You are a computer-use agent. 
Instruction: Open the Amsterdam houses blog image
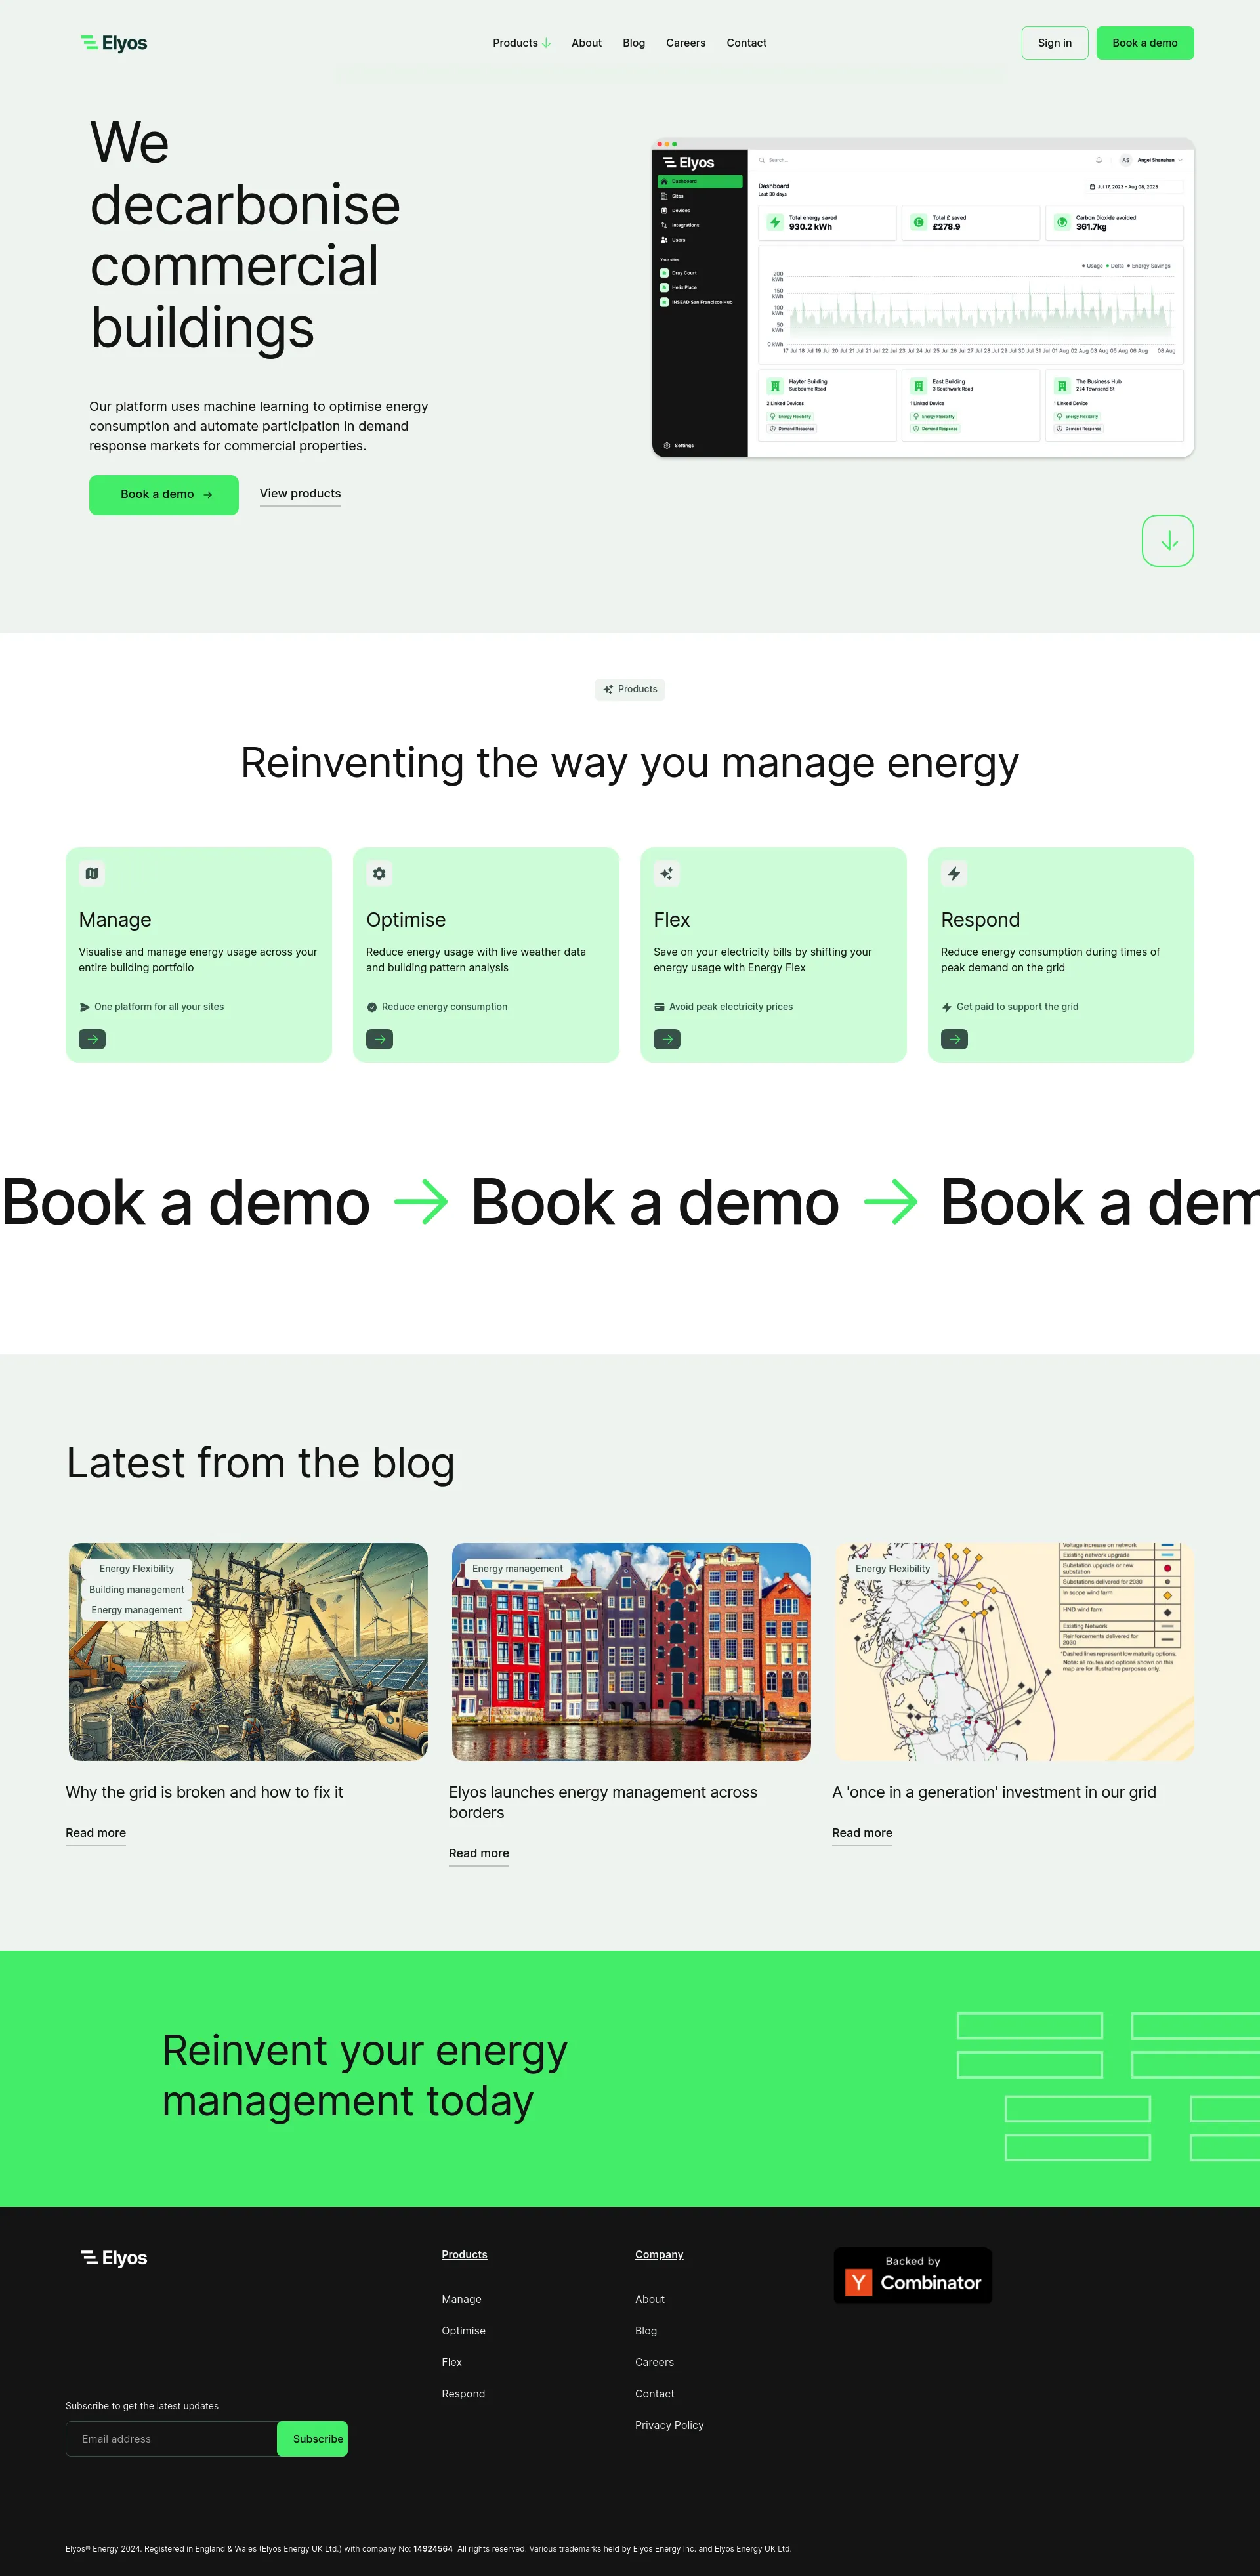[x=631, y=1651]
